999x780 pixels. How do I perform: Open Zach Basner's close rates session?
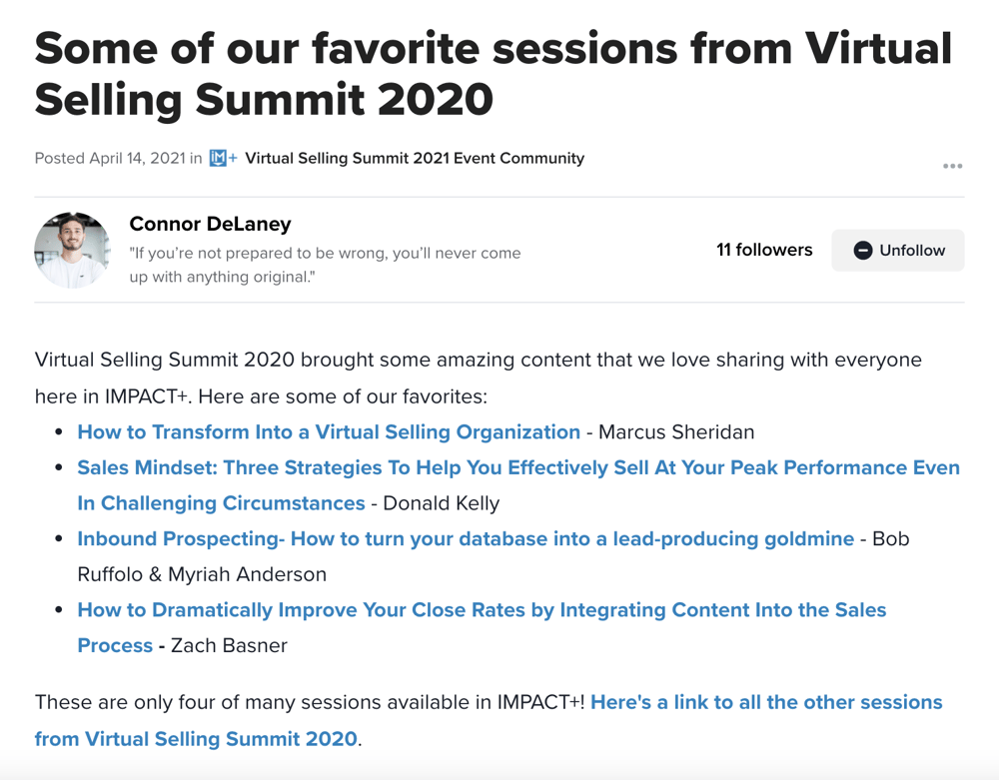(482, 609)
